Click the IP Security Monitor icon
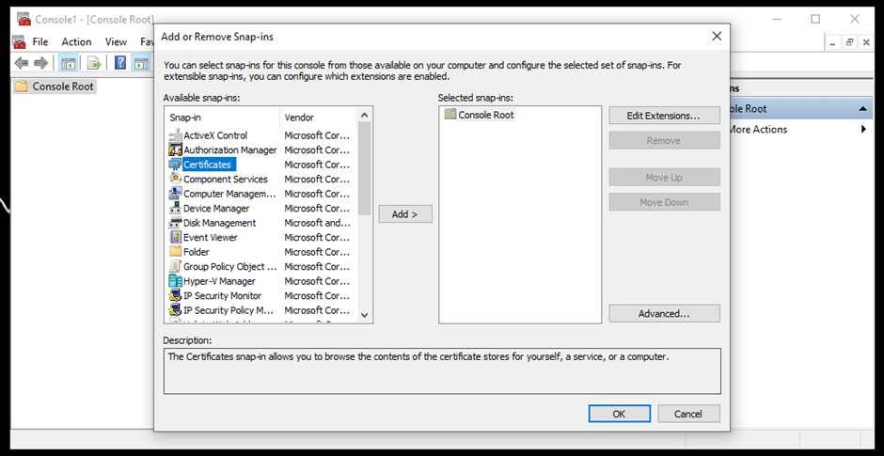The height and width of the screenshot is (456, 884). (175, 295)
